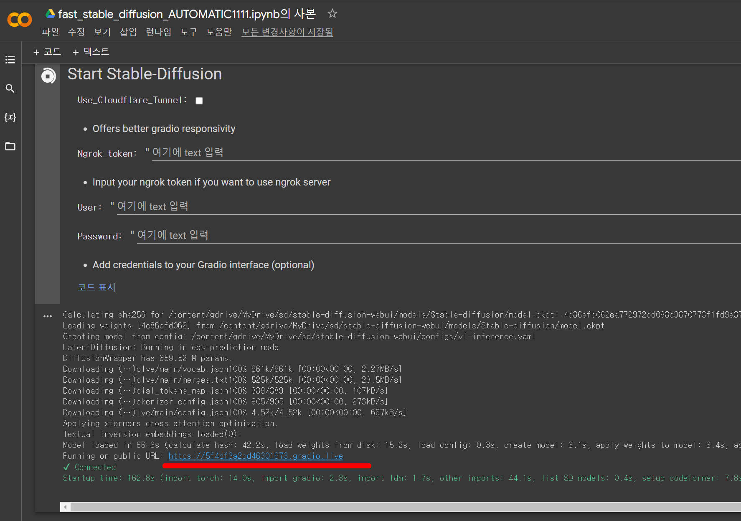Add a text cell with + 텍스트
The height and width of the screenshot is (521, 741).
91,52
